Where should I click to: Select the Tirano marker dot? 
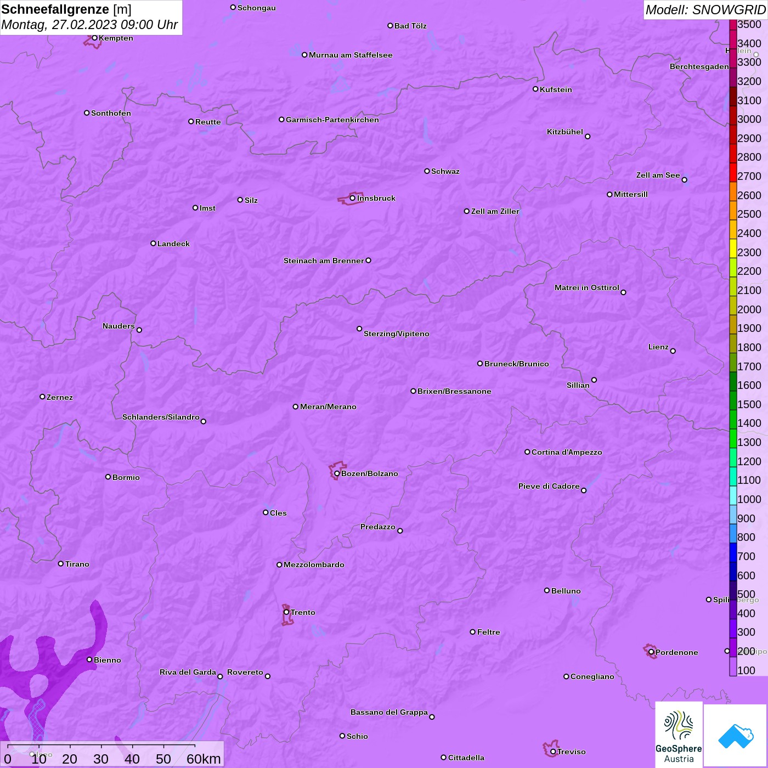coord(61,563)
